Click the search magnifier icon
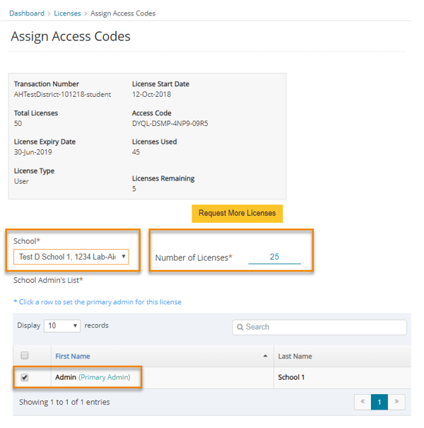The image size is (424, 428). pyautogui.click(x=240, y=327)
